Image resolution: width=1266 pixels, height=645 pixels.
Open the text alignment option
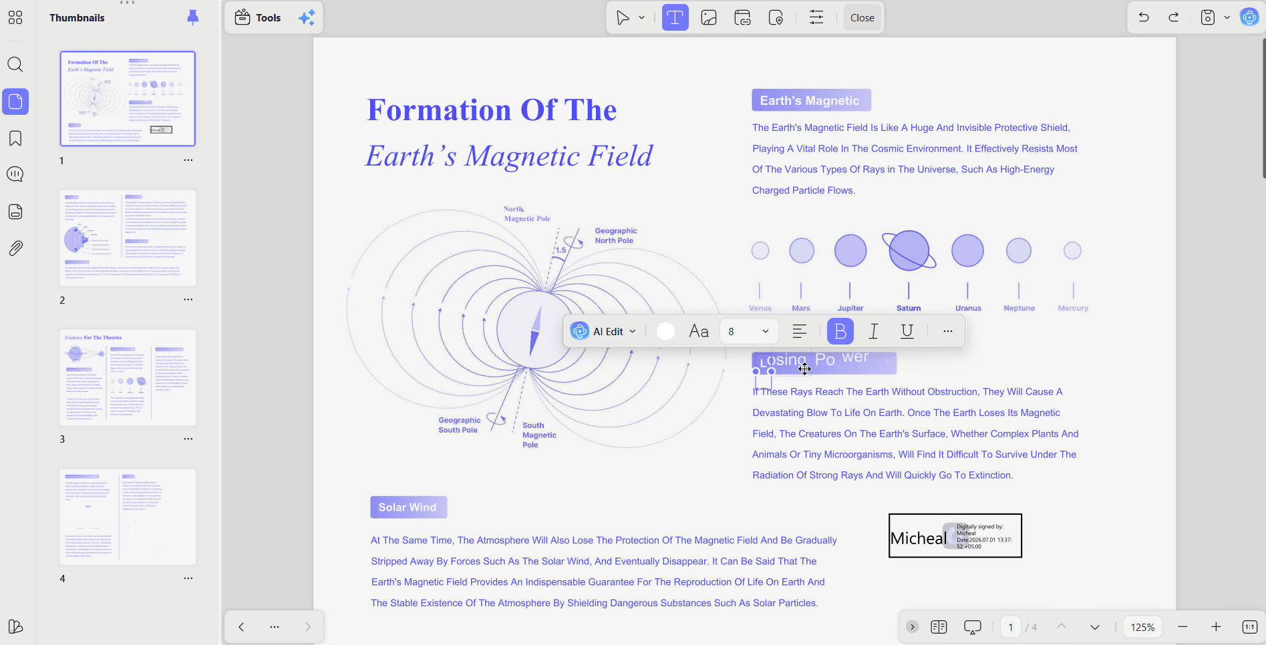coord(800,331)
